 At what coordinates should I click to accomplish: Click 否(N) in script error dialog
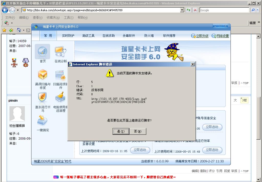pos(138,131)
